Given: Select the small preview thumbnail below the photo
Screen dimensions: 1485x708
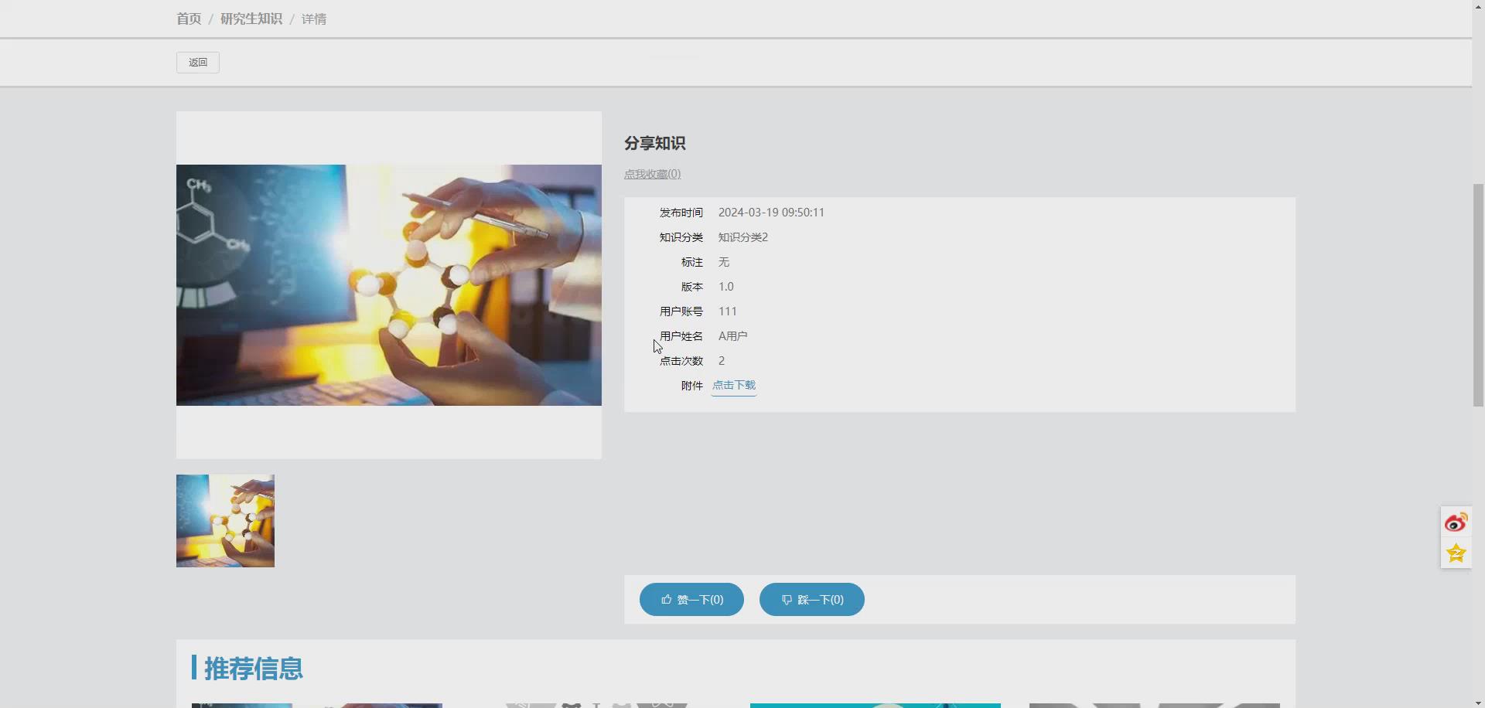Looking at the screenshot, I should 225,520.
